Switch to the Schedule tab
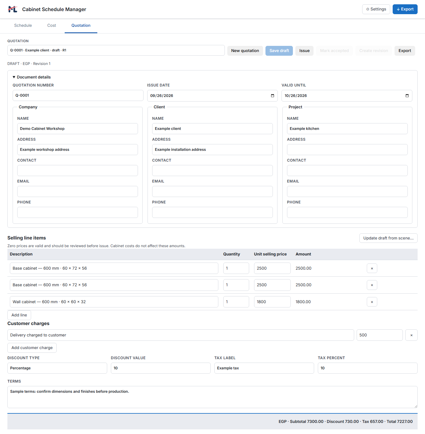The height and width of the screenshot is (434, 425). [x=23, y=26]
